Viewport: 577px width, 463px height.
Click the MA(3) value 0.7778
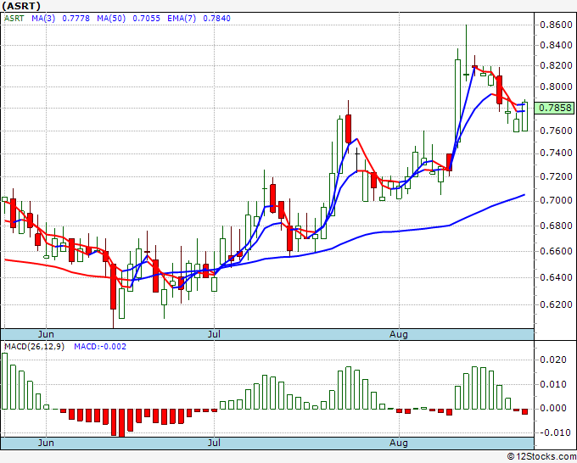(76, 19)
